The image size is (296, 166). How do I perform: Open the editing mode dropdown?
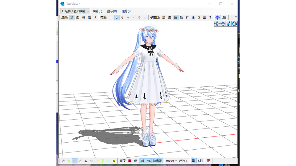click(x=75, y=11)
